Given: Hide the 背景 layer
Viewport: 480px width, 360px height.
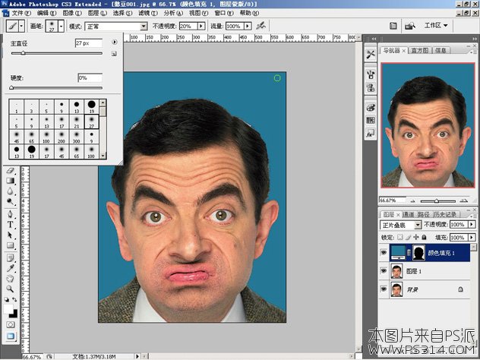Looking at the screenshot, I should (384, 290).
